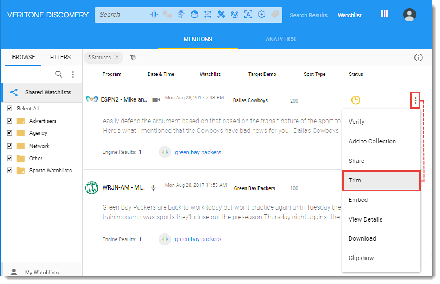Viewport: 440px width, 284px height.
Task: Open three-dot menu for ESPN2 mention
Action: 416,100
